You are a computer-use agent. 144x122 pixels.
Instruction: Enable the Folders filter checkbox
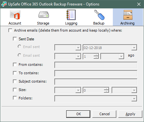click(15, 98)
